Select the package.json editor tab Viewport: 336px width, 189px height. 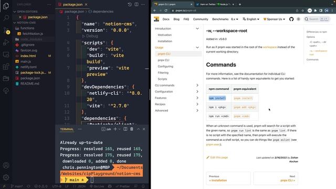tap(72, 4)
